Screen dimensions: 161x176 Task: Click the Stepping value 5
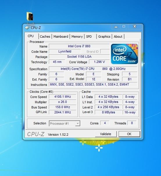(130, 74)
